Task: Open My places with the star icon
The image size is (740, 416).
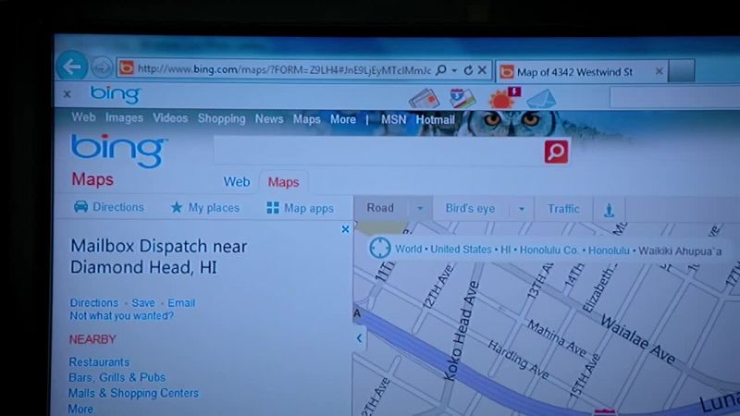Action: (204, 207)
